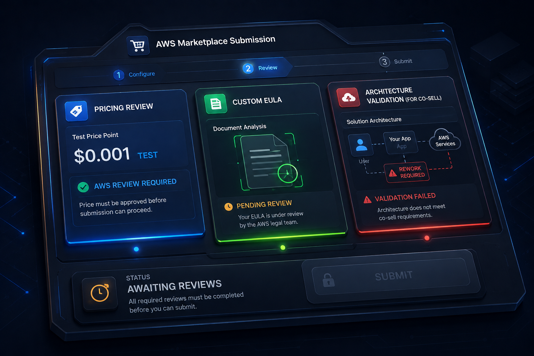Click the VALIDATION FAILED status text

405,197
